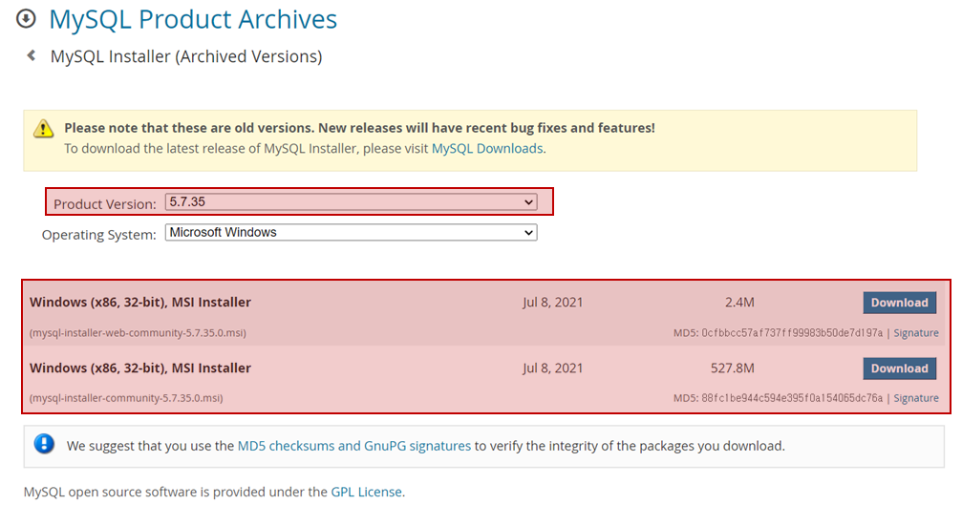Go back using the left arrow icon

(x=31, y=55)
